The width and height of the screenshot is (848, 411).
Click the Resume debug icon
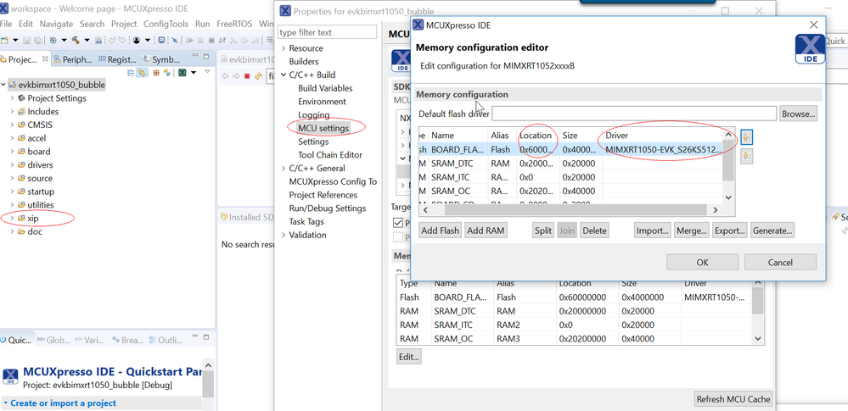pyautogui.click(x=190, y=40)
